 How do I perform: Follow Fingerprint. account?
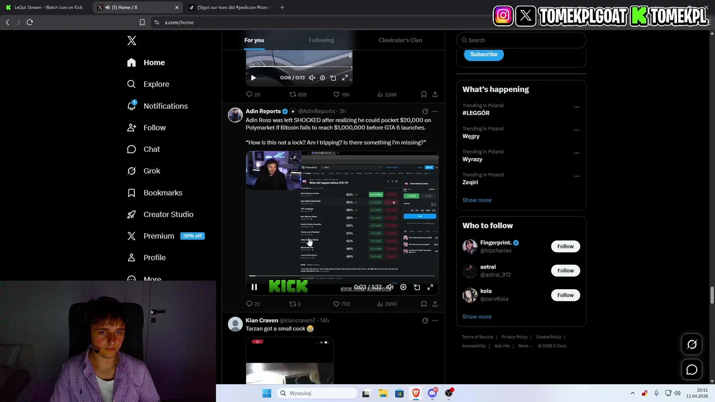click(x=565, y=246)
